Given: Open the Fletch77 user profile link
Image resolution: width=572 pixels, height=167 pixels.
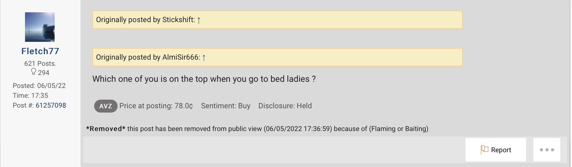Looking at the screenshot, I should pos(40,51).
